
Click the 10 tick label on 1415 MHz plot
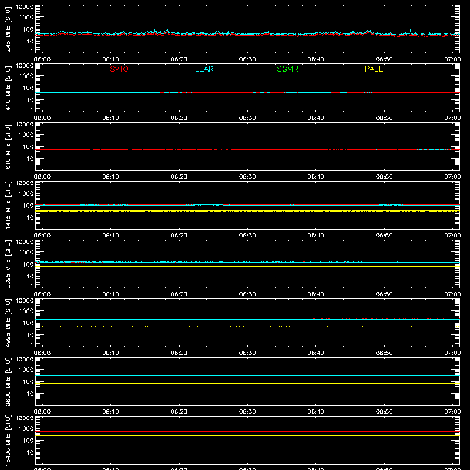[x=31, y=217]
